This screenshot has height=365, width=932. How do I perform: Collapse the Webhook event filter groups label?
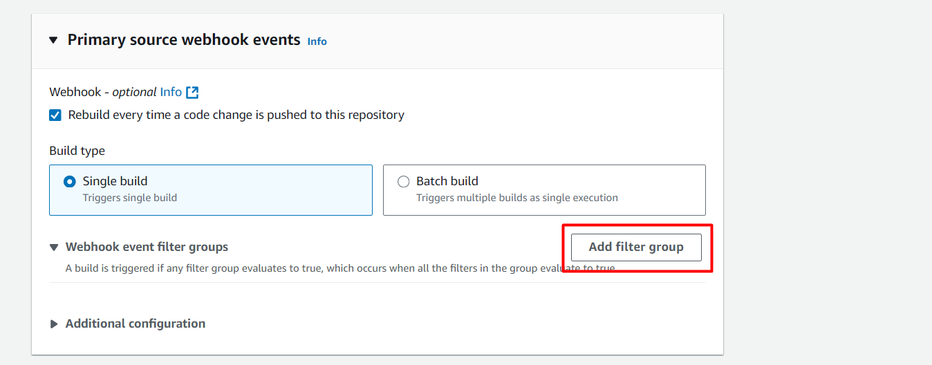147,247
